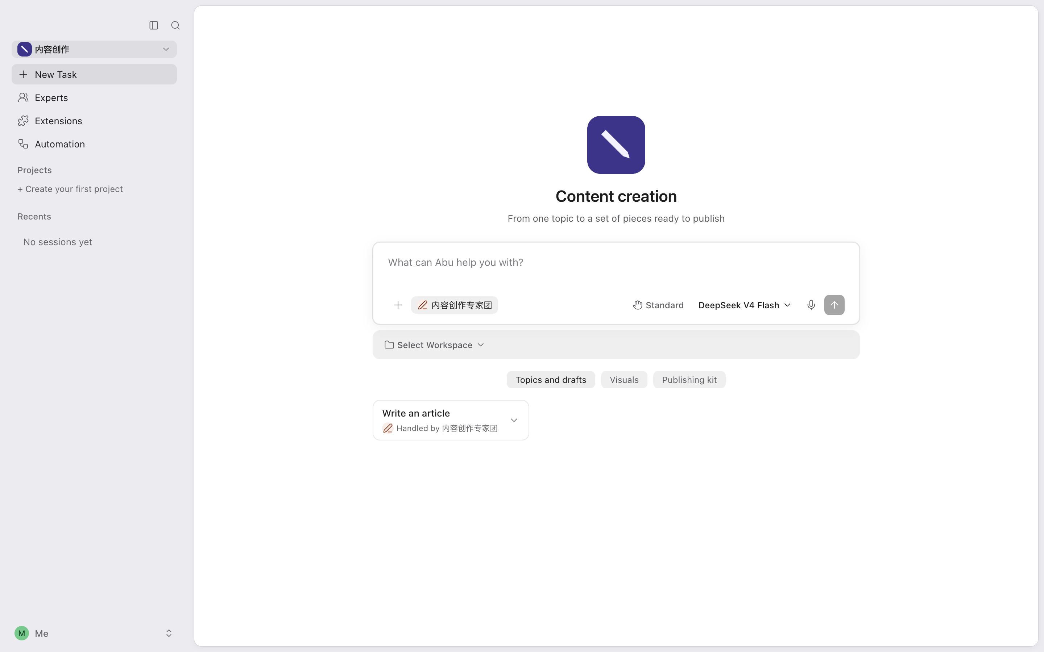Select the 内容创作专家团 expert chip
This screenshot has width=1044, height=652.
pos(454,305)
